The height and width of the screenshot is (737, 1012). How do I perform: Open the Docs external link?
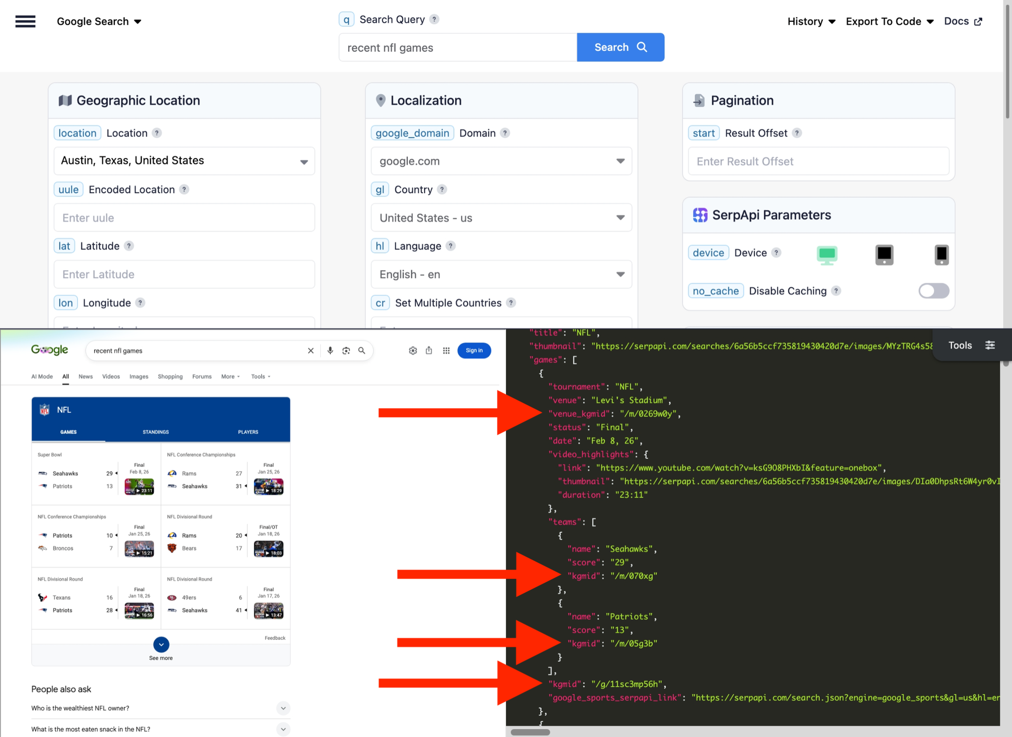[963, 21]
